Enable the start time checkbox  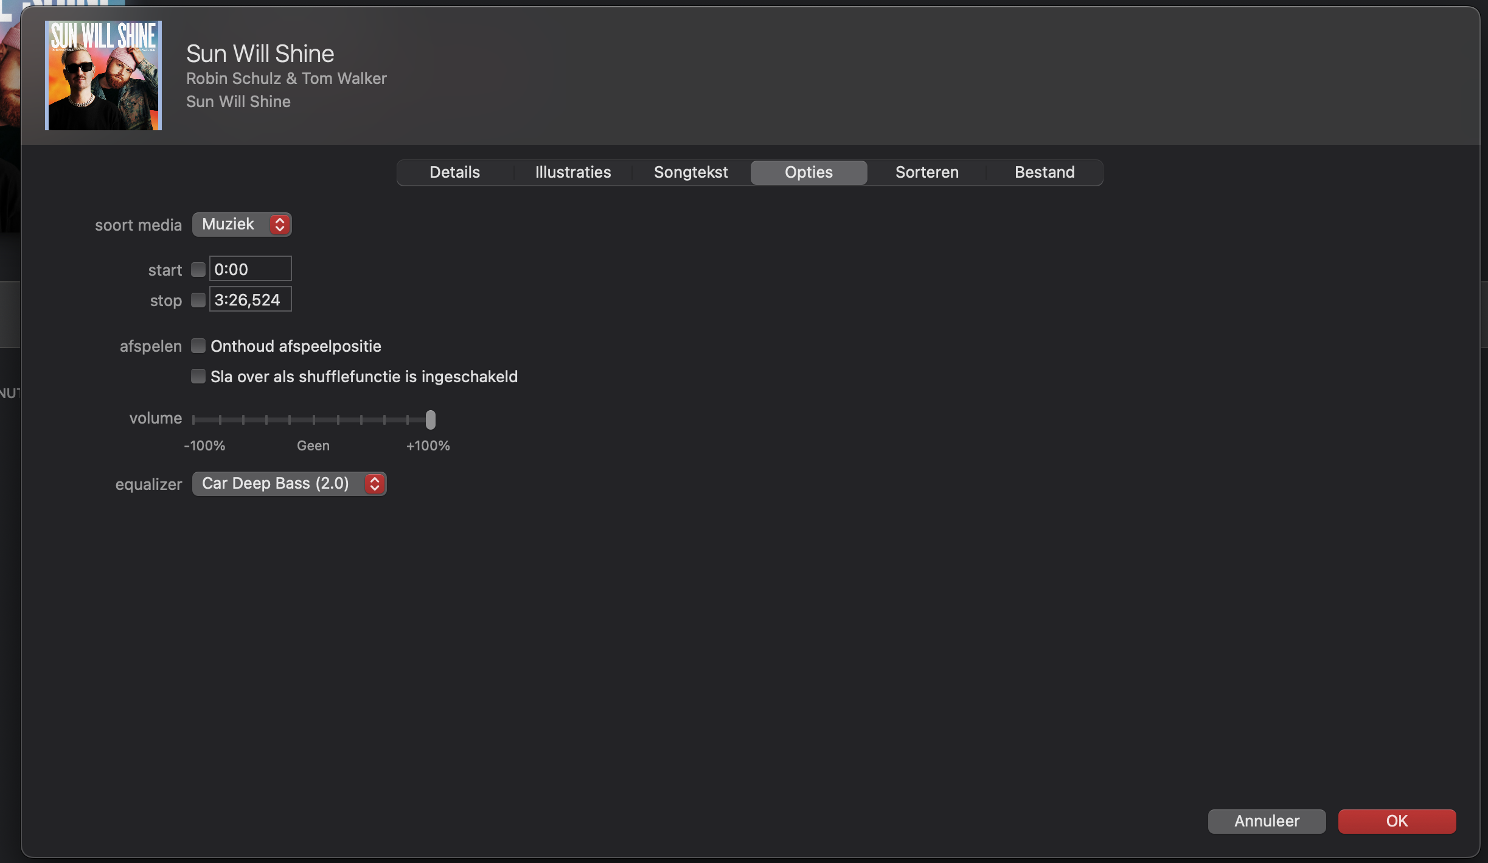pos(198,270)
